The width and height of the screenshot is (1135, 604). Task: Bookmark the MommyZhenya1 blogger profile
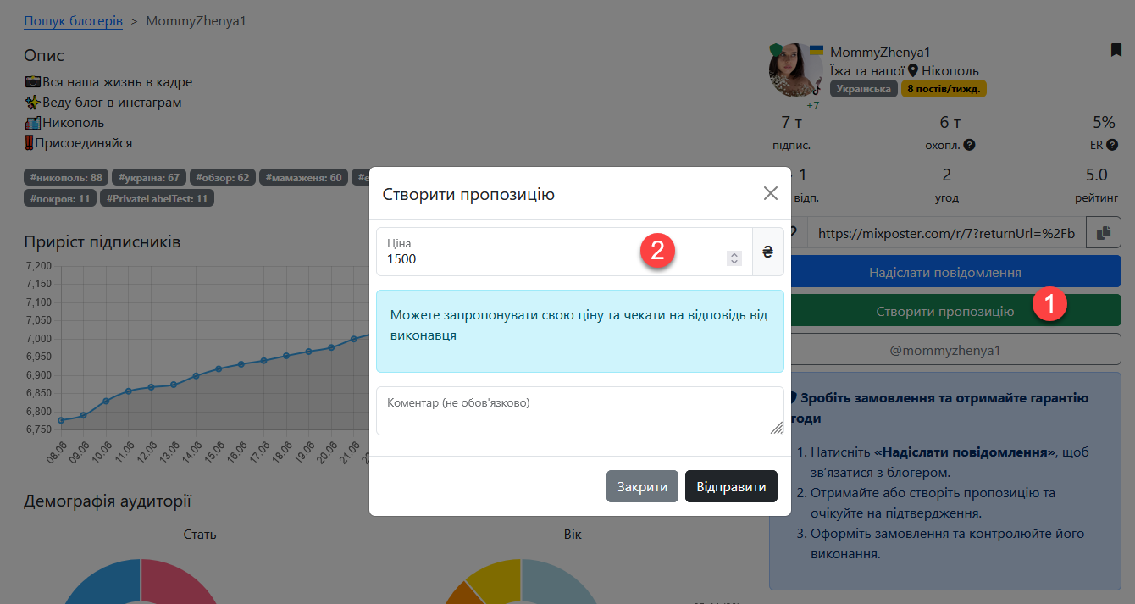pos(1116,51)
